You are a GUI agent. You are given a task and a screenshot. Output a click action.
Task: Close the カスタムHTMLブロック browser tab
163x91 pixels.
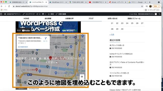pos(46,2)
